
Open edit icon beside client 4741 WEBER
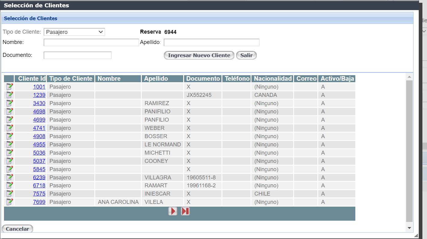9,128
